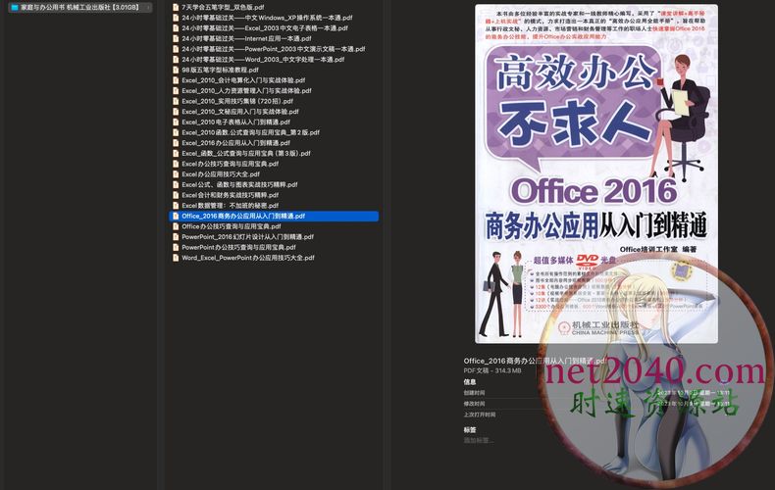Click PDF icon of Word_Excel_PowerPoint办公应用技巧大全.pdf
Screen dimensions: 775x490
[176, 258]
